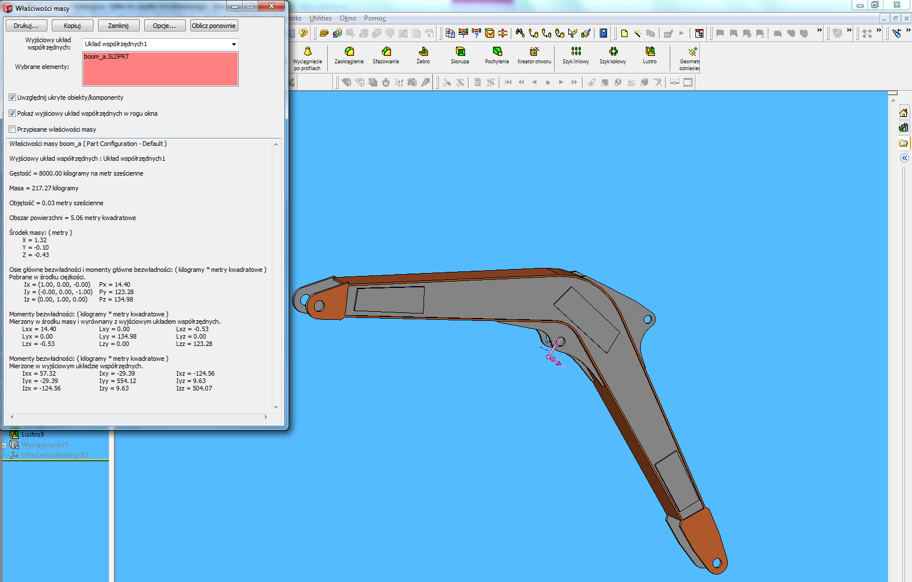Choose the Szyk kołowy (circular pattern) tool
The image size is (912, 582).
613,56
